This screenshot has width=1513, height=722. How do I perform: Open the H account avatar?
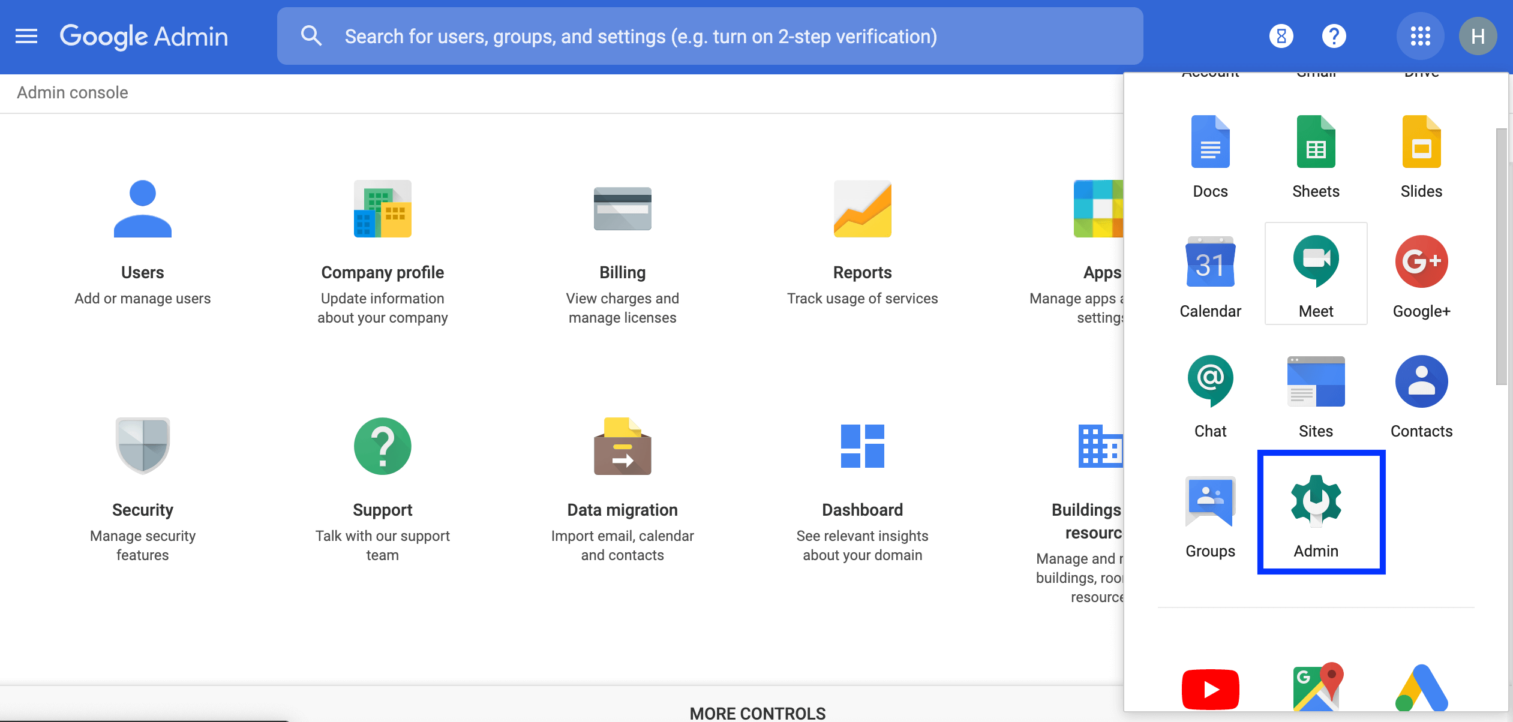coord(1478,37)
